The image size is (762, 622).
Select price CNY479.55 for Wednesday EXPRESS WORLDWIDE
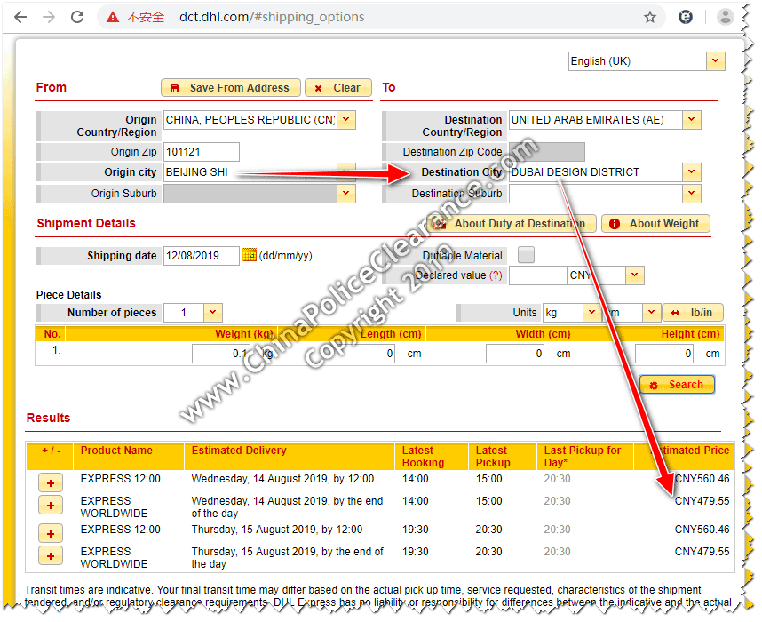pyautogui.click(x=702, y=501)
